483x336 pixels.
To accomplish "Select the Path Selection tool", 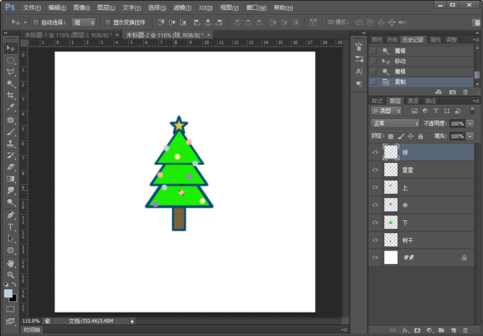I will pos(10,238).
